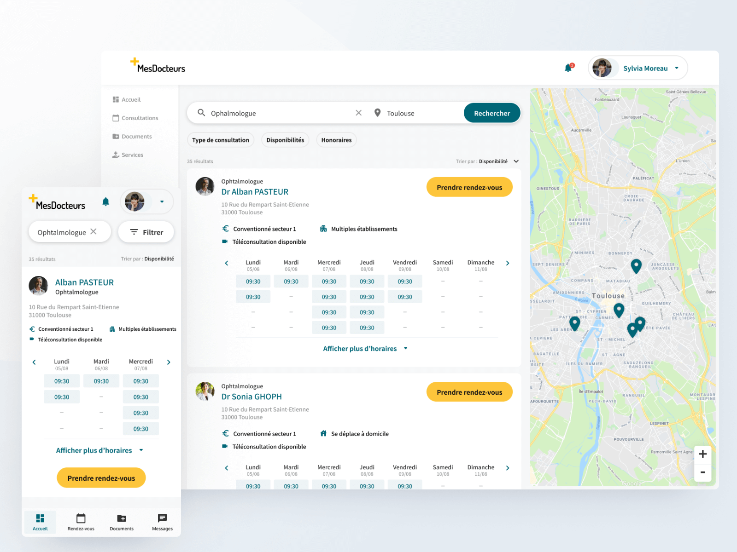
Task: Click Prendre rendez-vous for Dr Alban PASTEUR
Action: click(469, 187)
